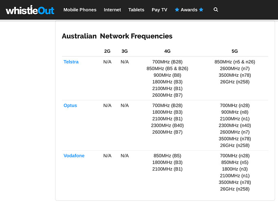Click Vodafone's 1800Hz (n3) entry
Image resolution: width=278 pixels, height=203 pixels.
click(x=235, y=169)
